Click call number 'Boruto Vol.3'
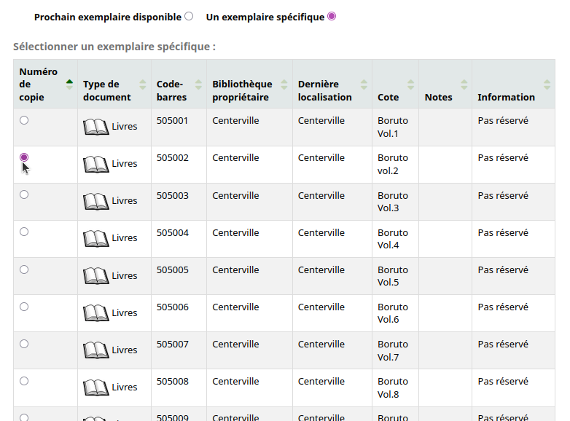 pos(393,202)
